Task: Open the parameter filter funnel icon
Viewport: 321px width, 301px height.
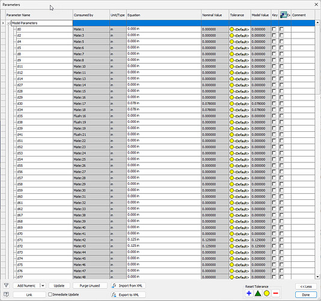Action: 7,285
